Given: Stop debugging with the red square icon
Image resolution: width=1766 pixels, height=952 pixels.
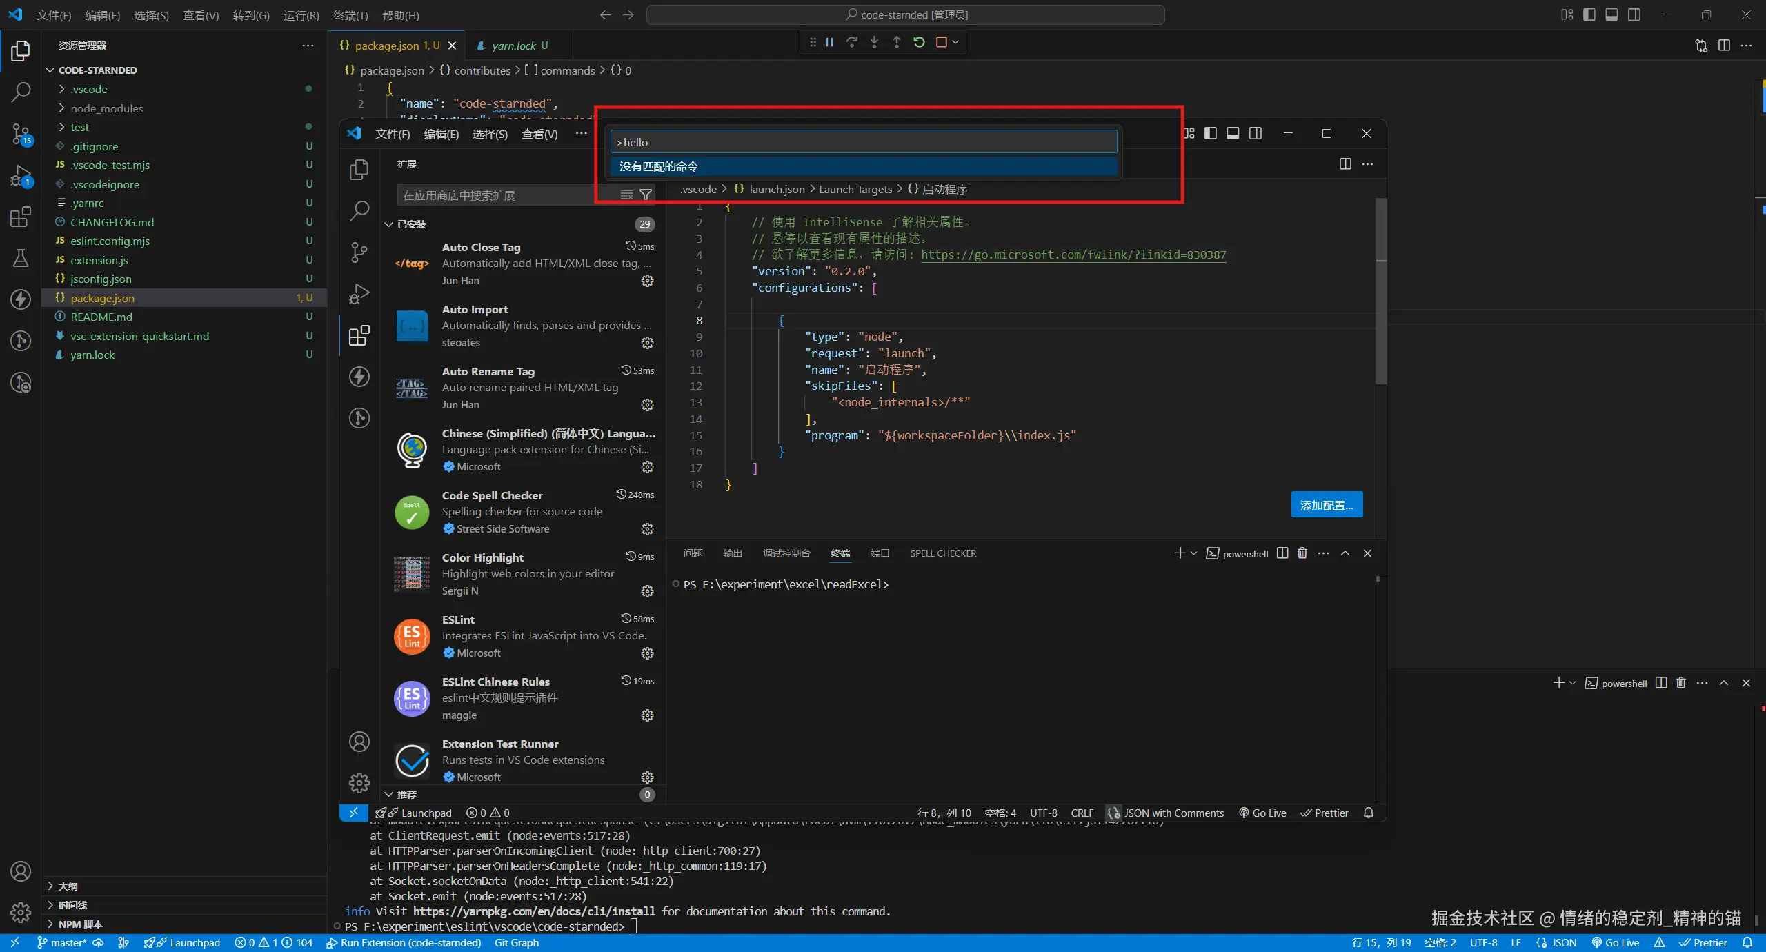Looking at the screenshot, I should (x=941, y=43).
